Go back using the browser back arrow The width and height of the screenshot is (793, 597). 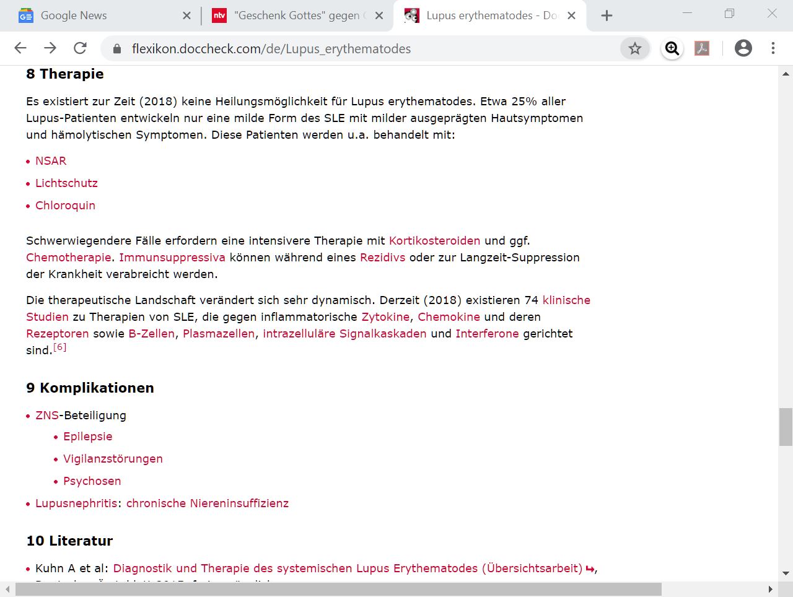[20, 48]
